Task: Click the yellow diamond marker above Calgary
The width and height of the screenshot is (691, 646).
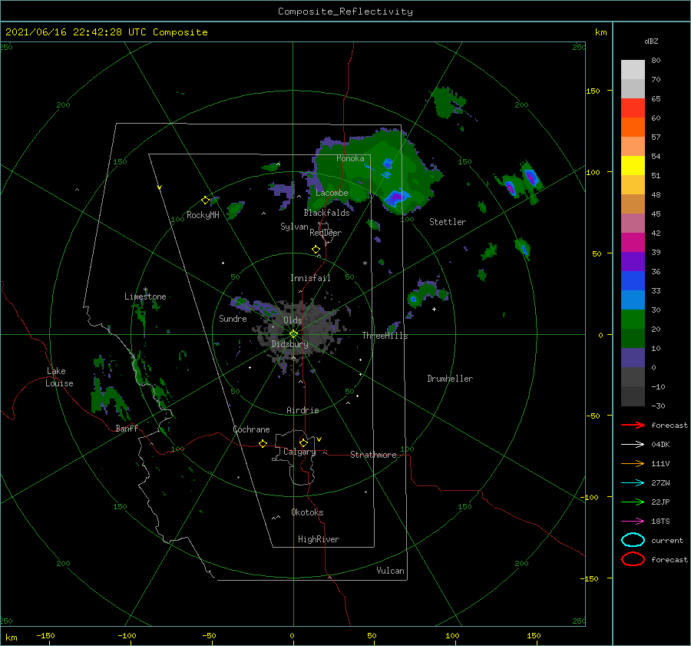Action: 303,442
